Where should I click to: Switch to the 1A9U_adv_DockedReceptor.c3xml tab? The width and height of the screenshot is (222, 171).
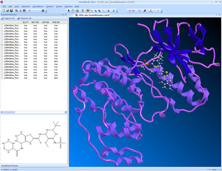[x=93, y=15]
